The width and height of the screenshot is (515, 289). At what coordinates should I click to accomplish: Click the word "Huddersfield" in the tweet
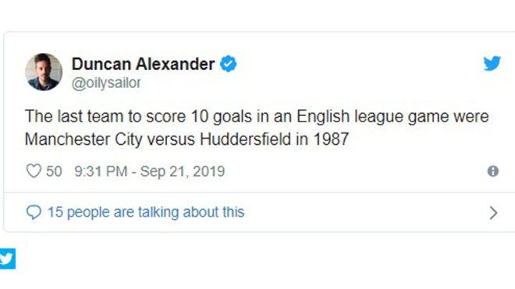(x=245, y=139)
